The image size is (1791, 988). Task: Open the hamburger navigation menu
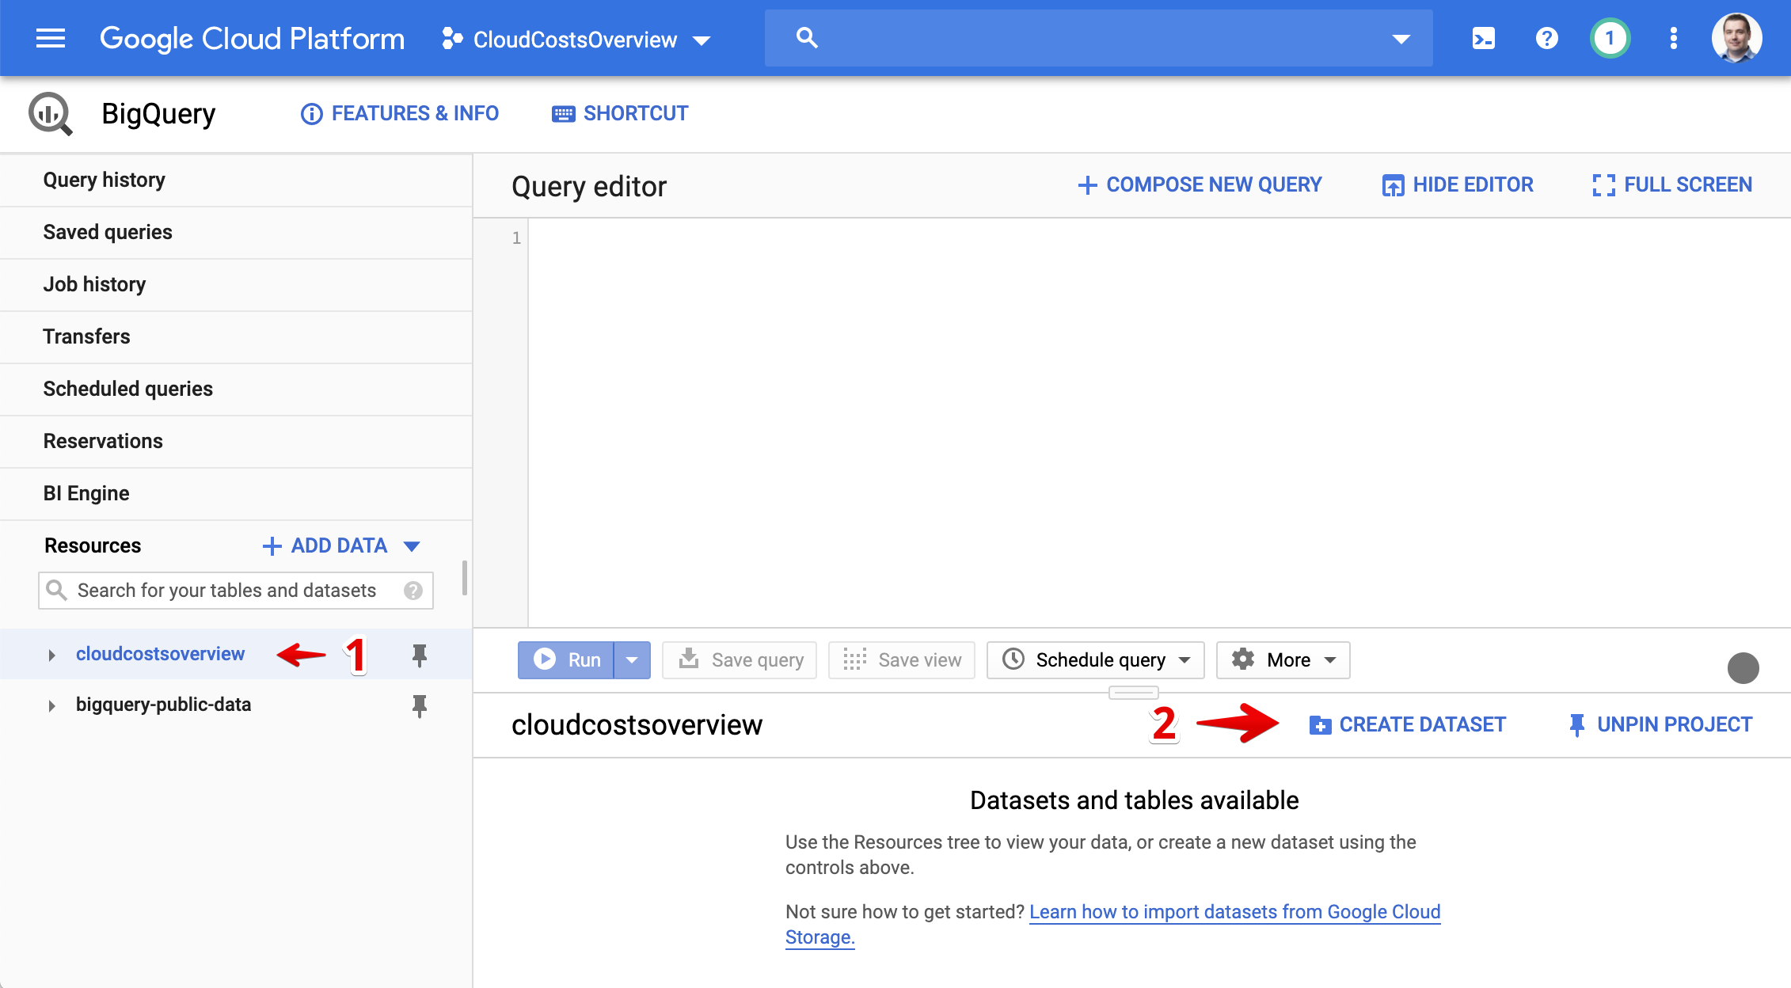[x=51, y=38]
